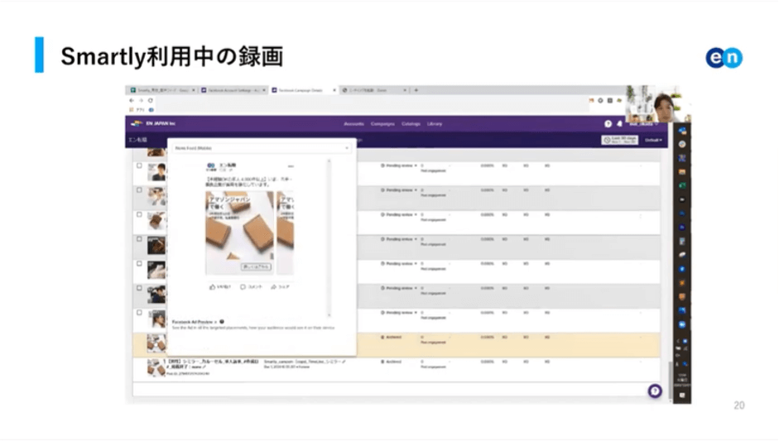Screen dimensions: 779x441
Task: Switch to the Facebook Account Settings tab
Action: pos(233,90)
